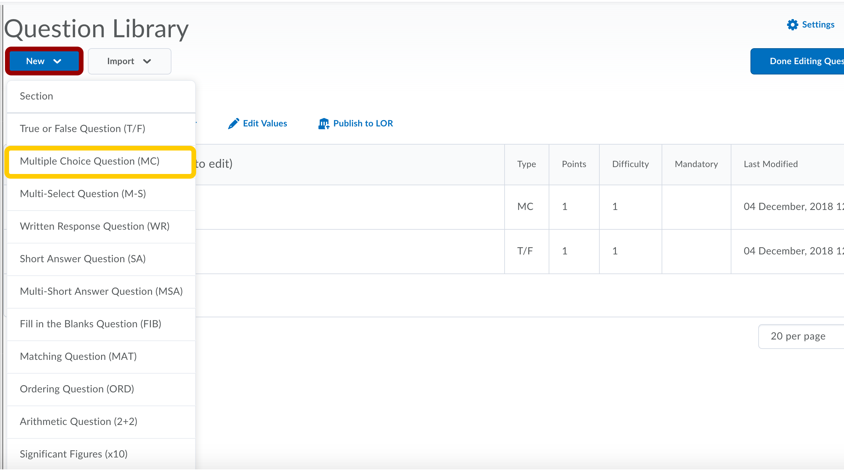Choose Written Response Question (WR)
Screen dimensions: 844x475
click(x=94, y=226)
